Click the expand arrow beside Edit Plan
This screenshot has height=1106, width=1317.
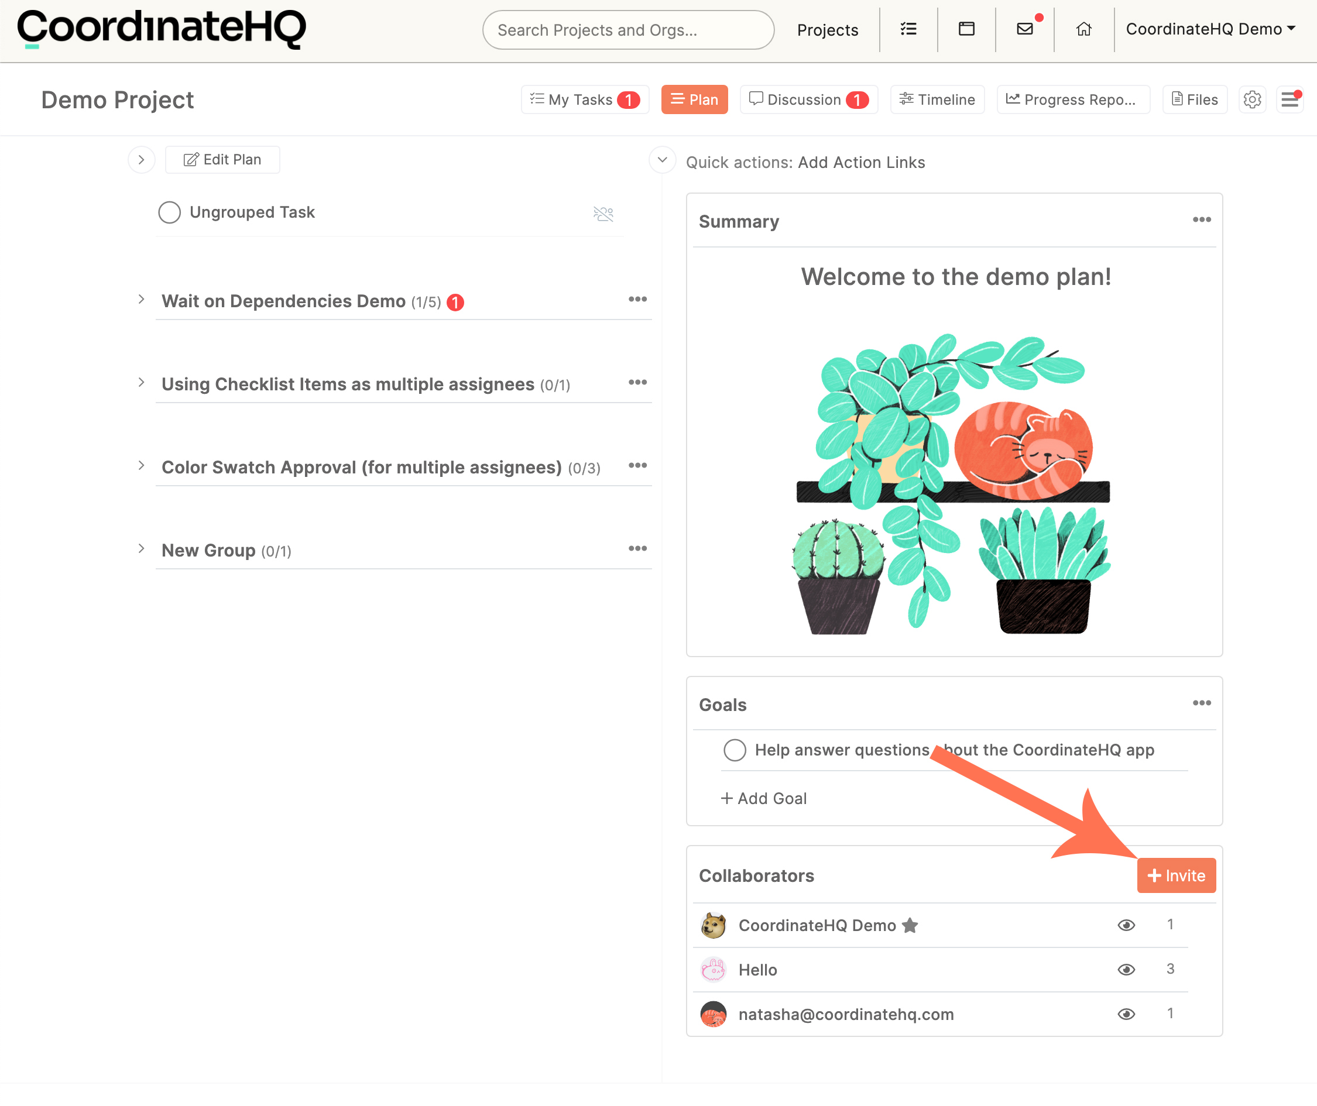pyautogui.click(x=141, y=160)
